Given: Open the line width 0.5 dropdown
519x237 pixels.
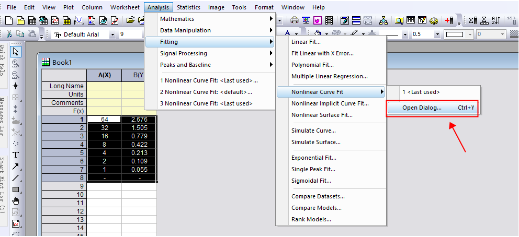Looking at the screenshot, I should point(437,34).
